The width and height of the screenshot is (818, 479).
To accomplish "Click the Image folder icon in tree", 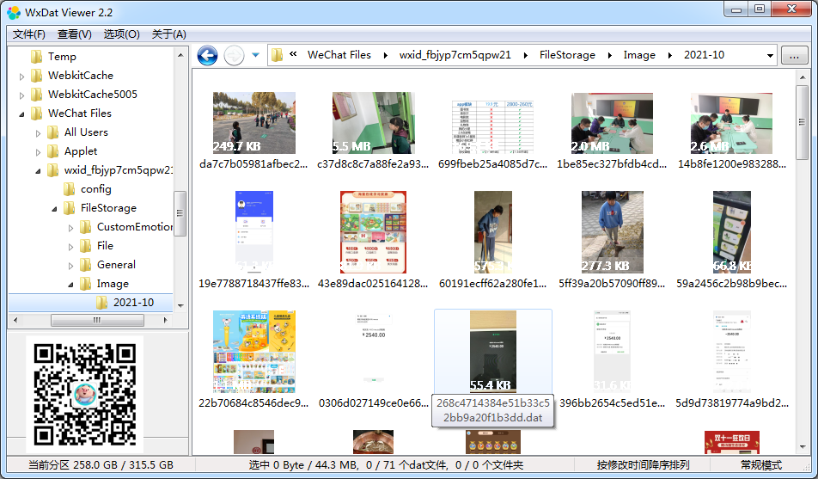I will [86, 284].
